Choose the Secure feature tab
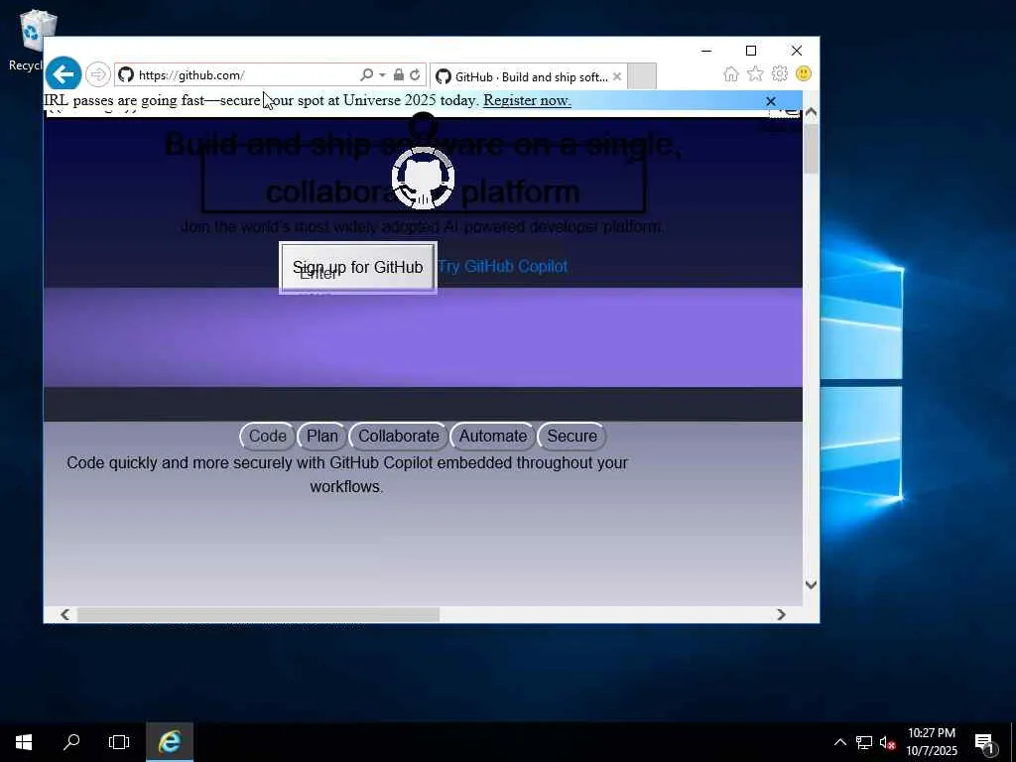The height and width of the screenshot is (762, 1016). (x=572, y=437)
